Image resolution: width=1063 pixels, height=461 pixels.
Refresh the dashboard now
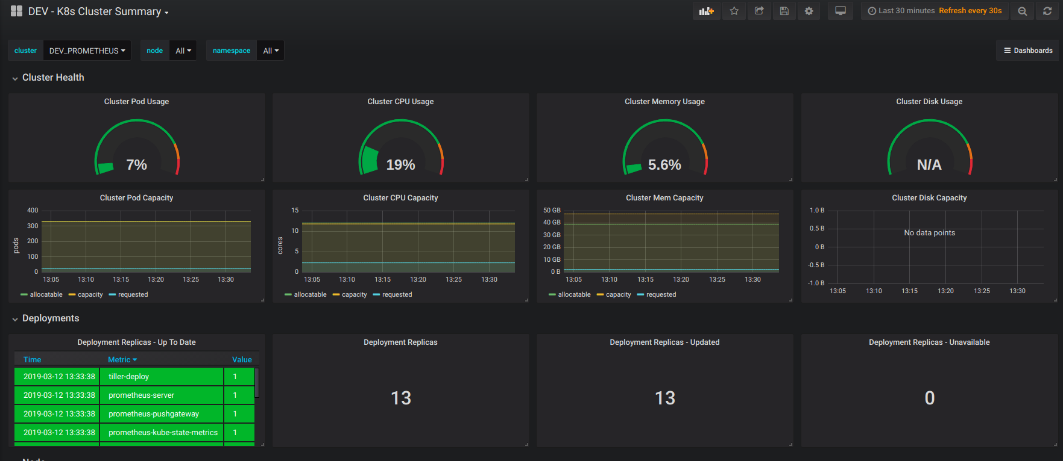(1047, 11)
